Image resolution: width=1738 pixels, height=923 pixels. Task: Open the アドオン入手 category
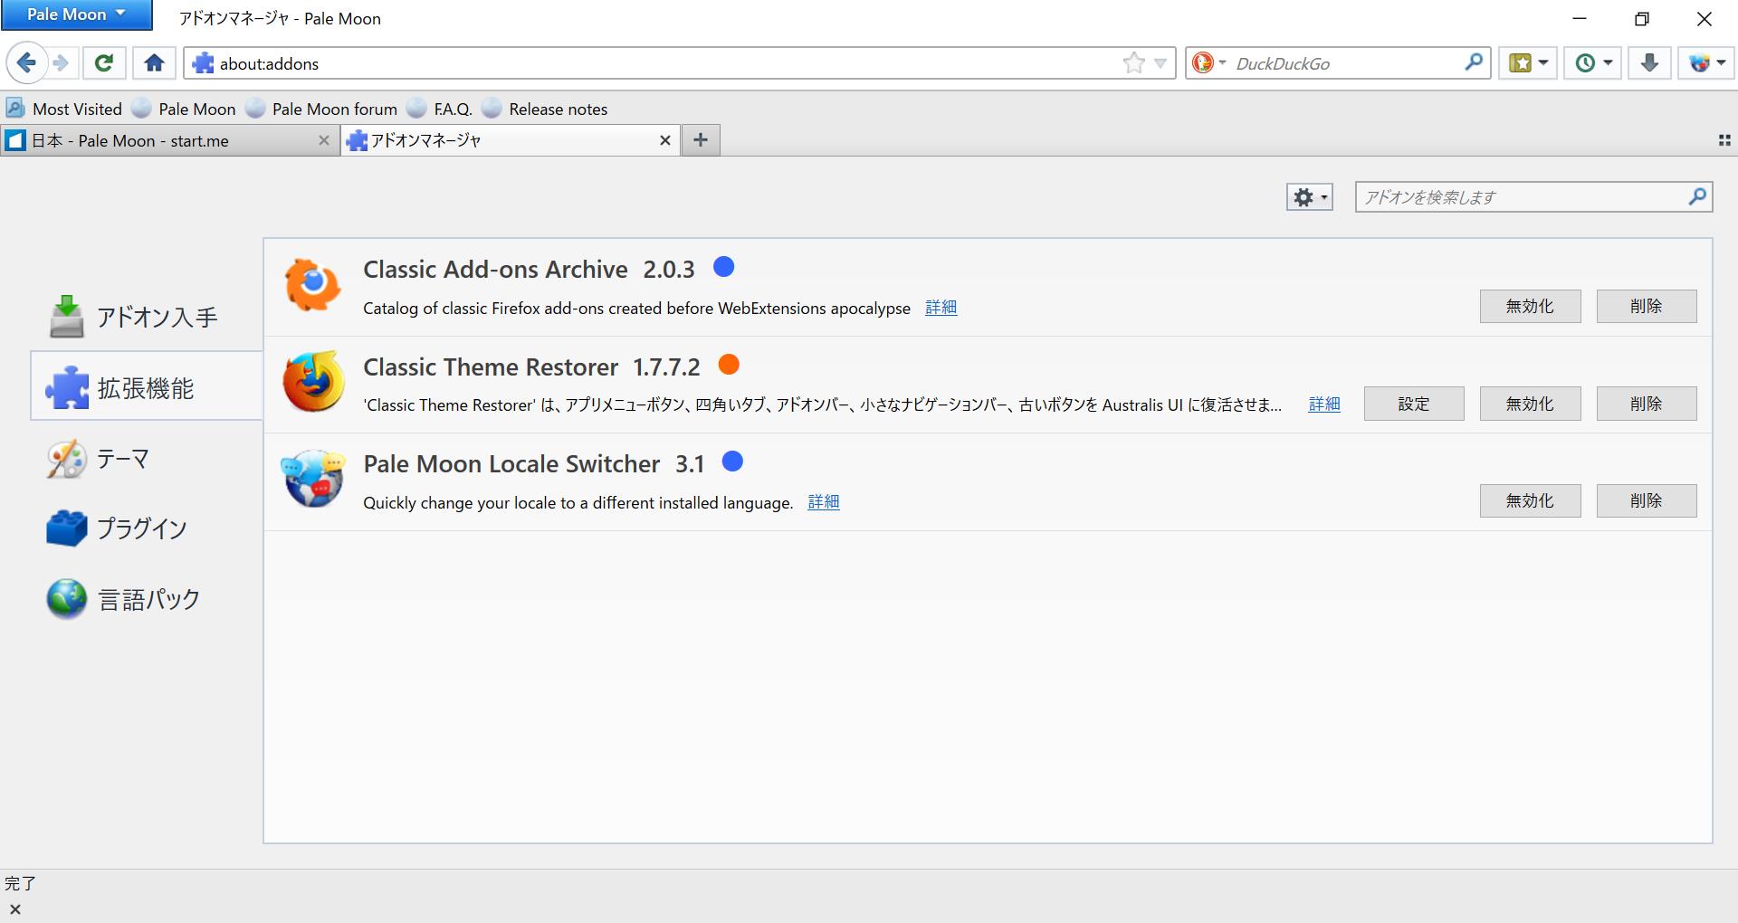tap(147, 317)
